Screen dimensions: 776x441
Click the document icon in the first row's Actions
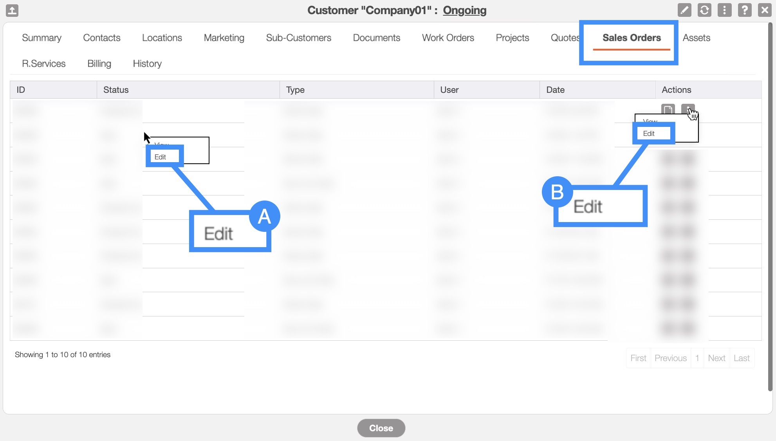(668, 109)
